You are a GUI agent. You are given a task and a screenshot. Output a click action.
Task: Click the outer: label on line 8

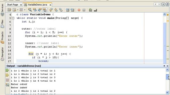[x=27, y=29]
